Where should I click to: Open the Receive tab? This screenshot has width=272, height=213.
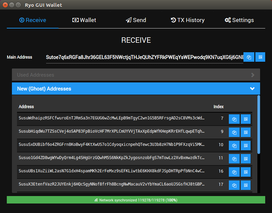click(33, 20)
